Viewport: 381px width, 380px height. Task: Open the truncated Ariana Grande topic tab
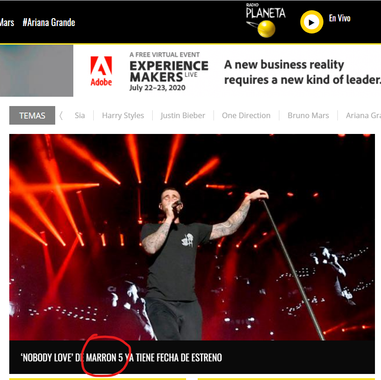pyautogui.click(x=363, y=115)
